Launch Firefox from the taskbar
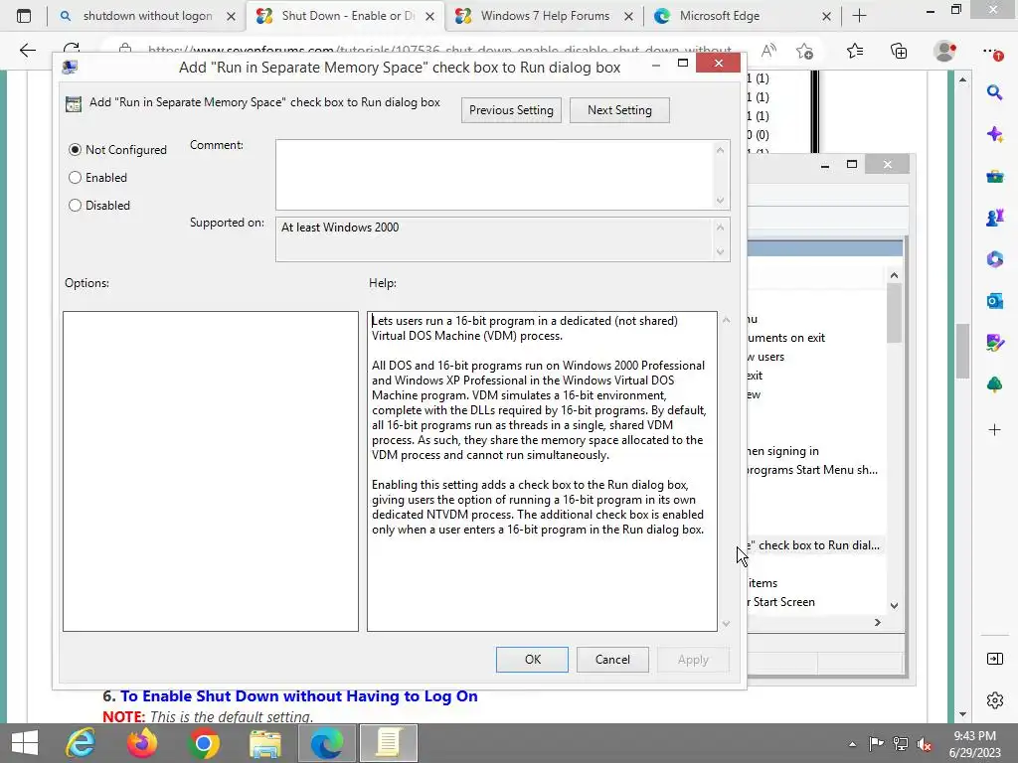 pos(141,743)
